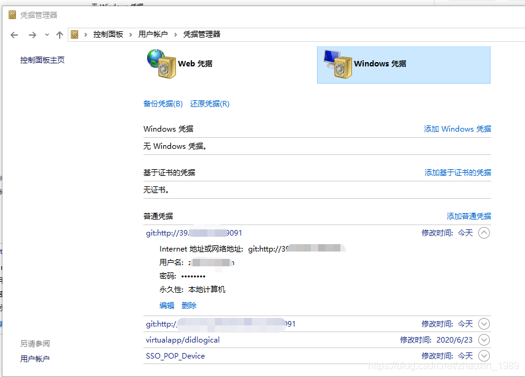Open recent locations dropdown arrow

click(x=47, y=35)
